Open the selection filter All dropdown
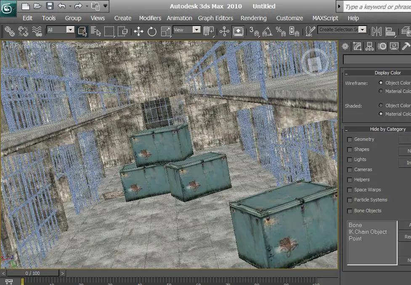The height and width of the screenshot is (285, 411). click(70, 29)
